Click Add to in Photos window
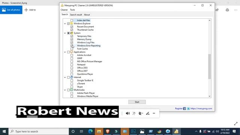240x135 pixels. (x=30, y=10)
